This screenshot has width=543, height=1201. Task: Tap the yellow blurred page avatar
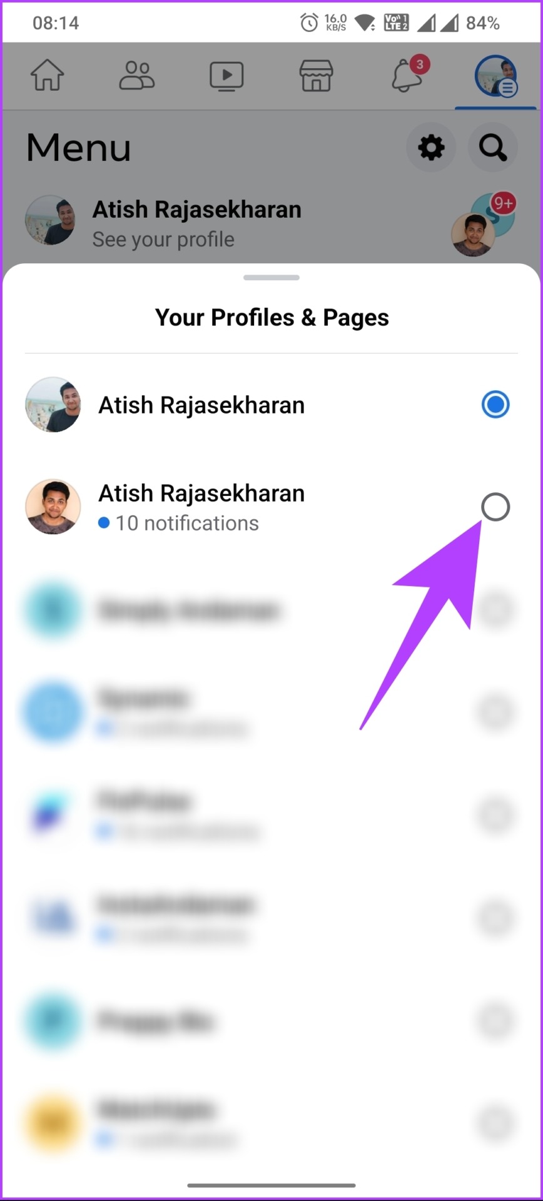(x=53, y=1124)
